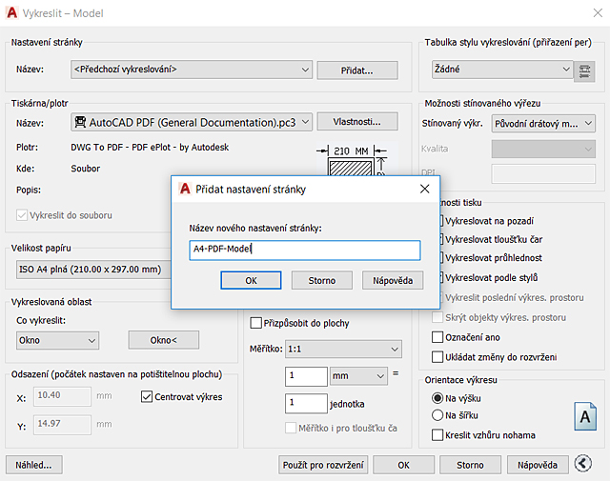The width and height of the screenshot is (610, 481).
Task: Click main plot dialog Nápověda button
Action: click(x=538, y=465)
